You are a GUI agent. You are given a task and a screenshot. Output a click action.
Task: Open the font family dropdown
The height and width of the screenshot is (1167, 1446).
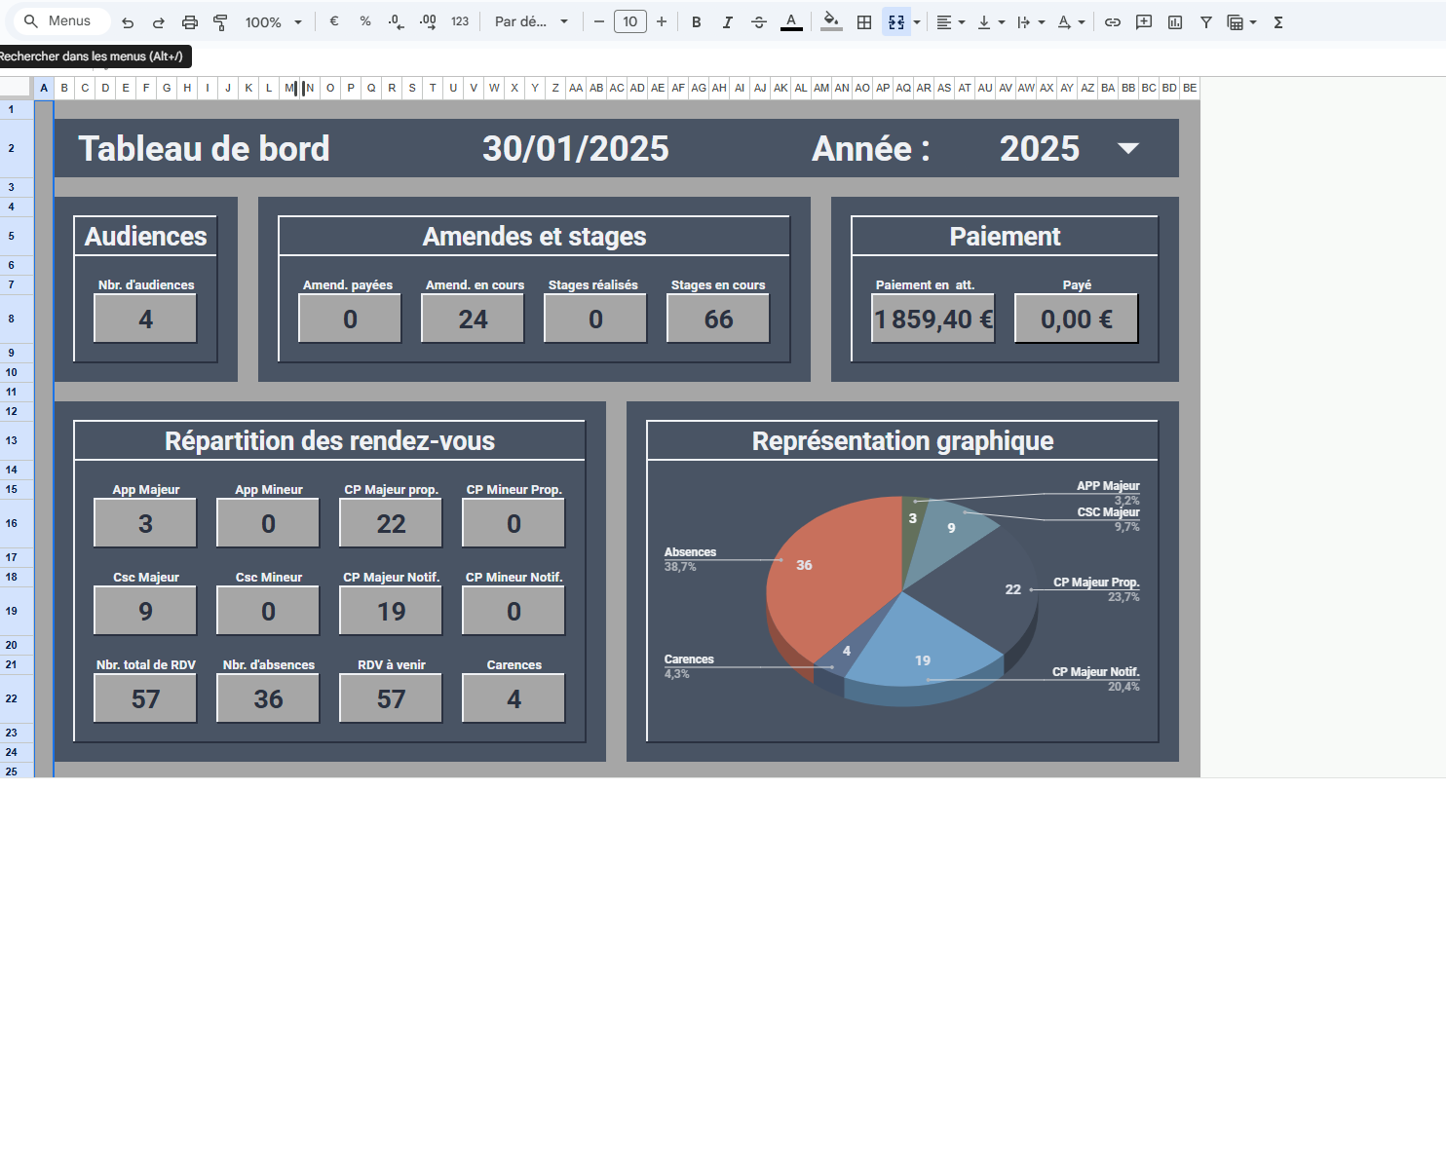(x=531, y=21)
